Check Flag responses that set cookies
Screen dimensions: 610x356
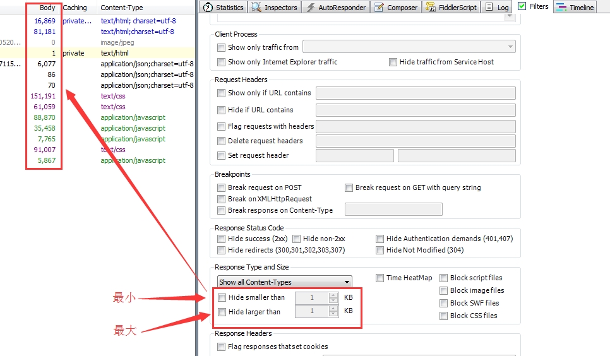pyautogui.click(x=222, y=347)
